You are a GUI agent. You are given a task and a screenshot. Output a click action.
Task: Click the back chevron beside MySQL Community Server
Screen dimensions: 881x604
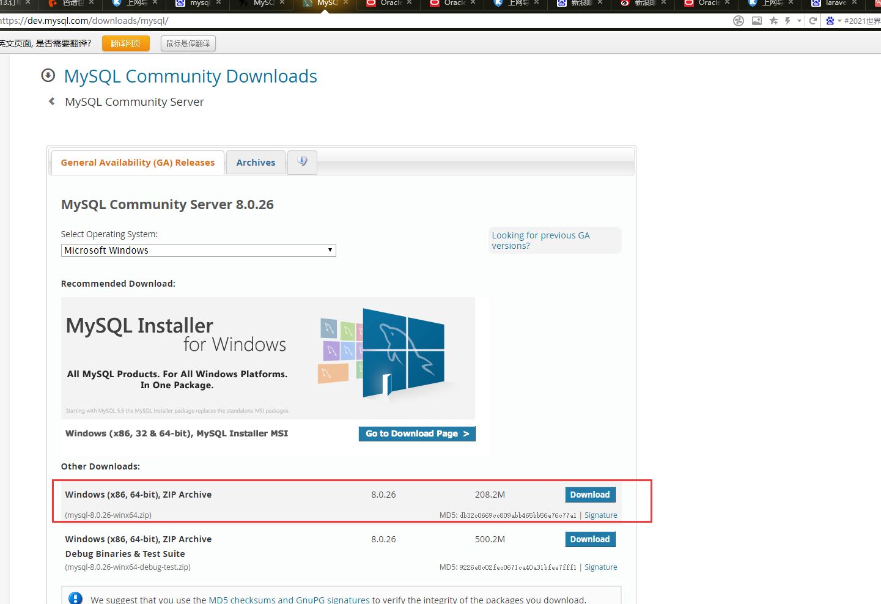pyautogui.click(x=52, y=101)
